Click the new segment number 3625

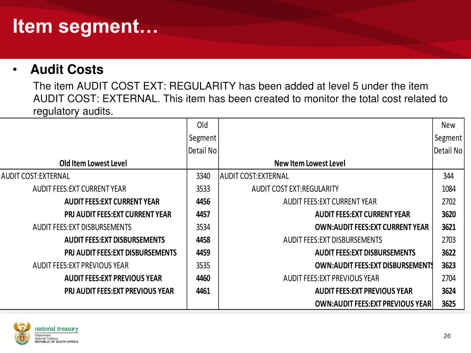[448, 304]
